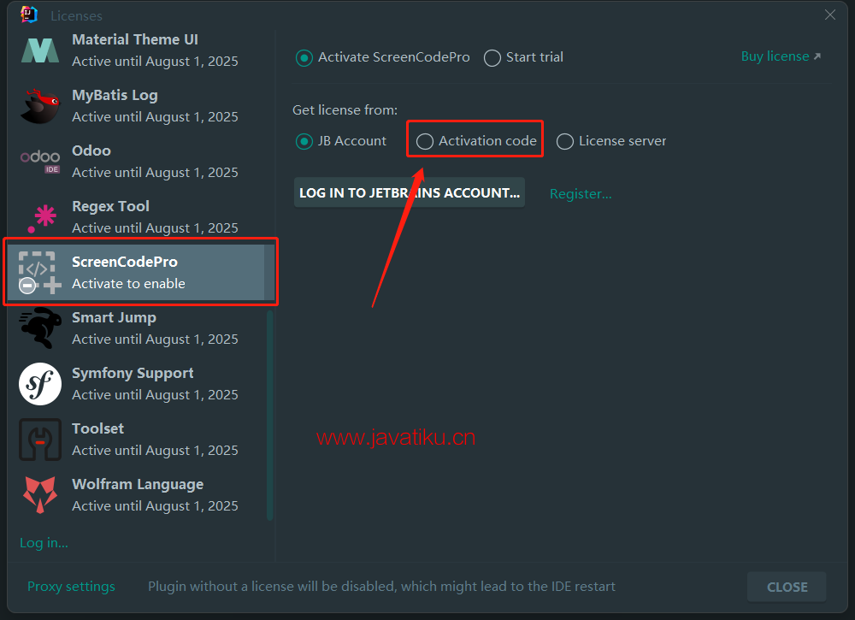Click the Regex Tool asterisk icon
855x620 pixels.
(x=41, y=218)
